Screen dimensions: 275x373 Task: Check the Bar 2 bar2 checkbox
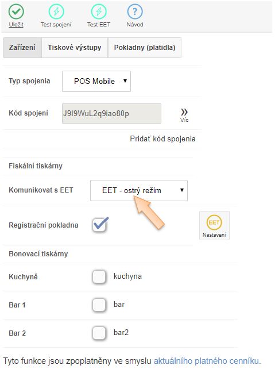pos(99,333)
